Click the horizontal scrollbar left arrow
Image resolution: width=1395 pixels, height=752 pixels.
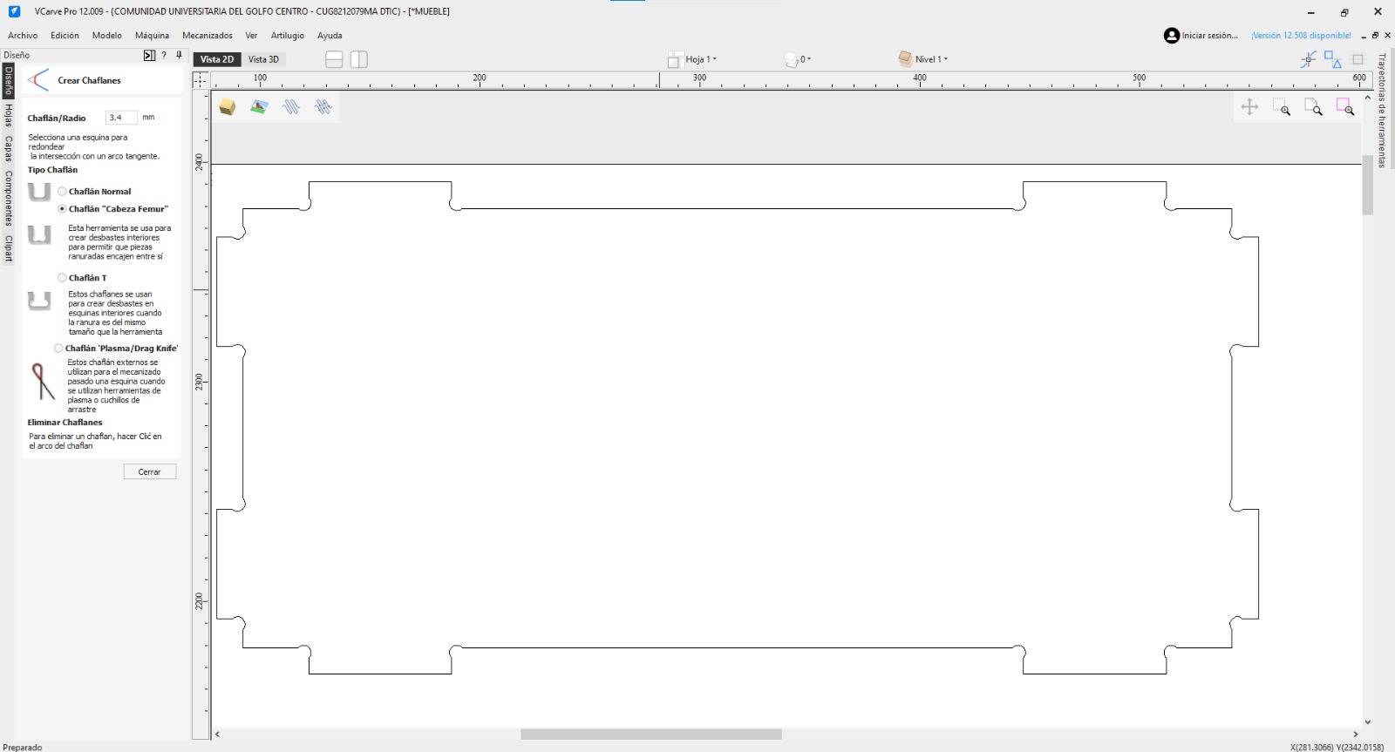point(217,735)
